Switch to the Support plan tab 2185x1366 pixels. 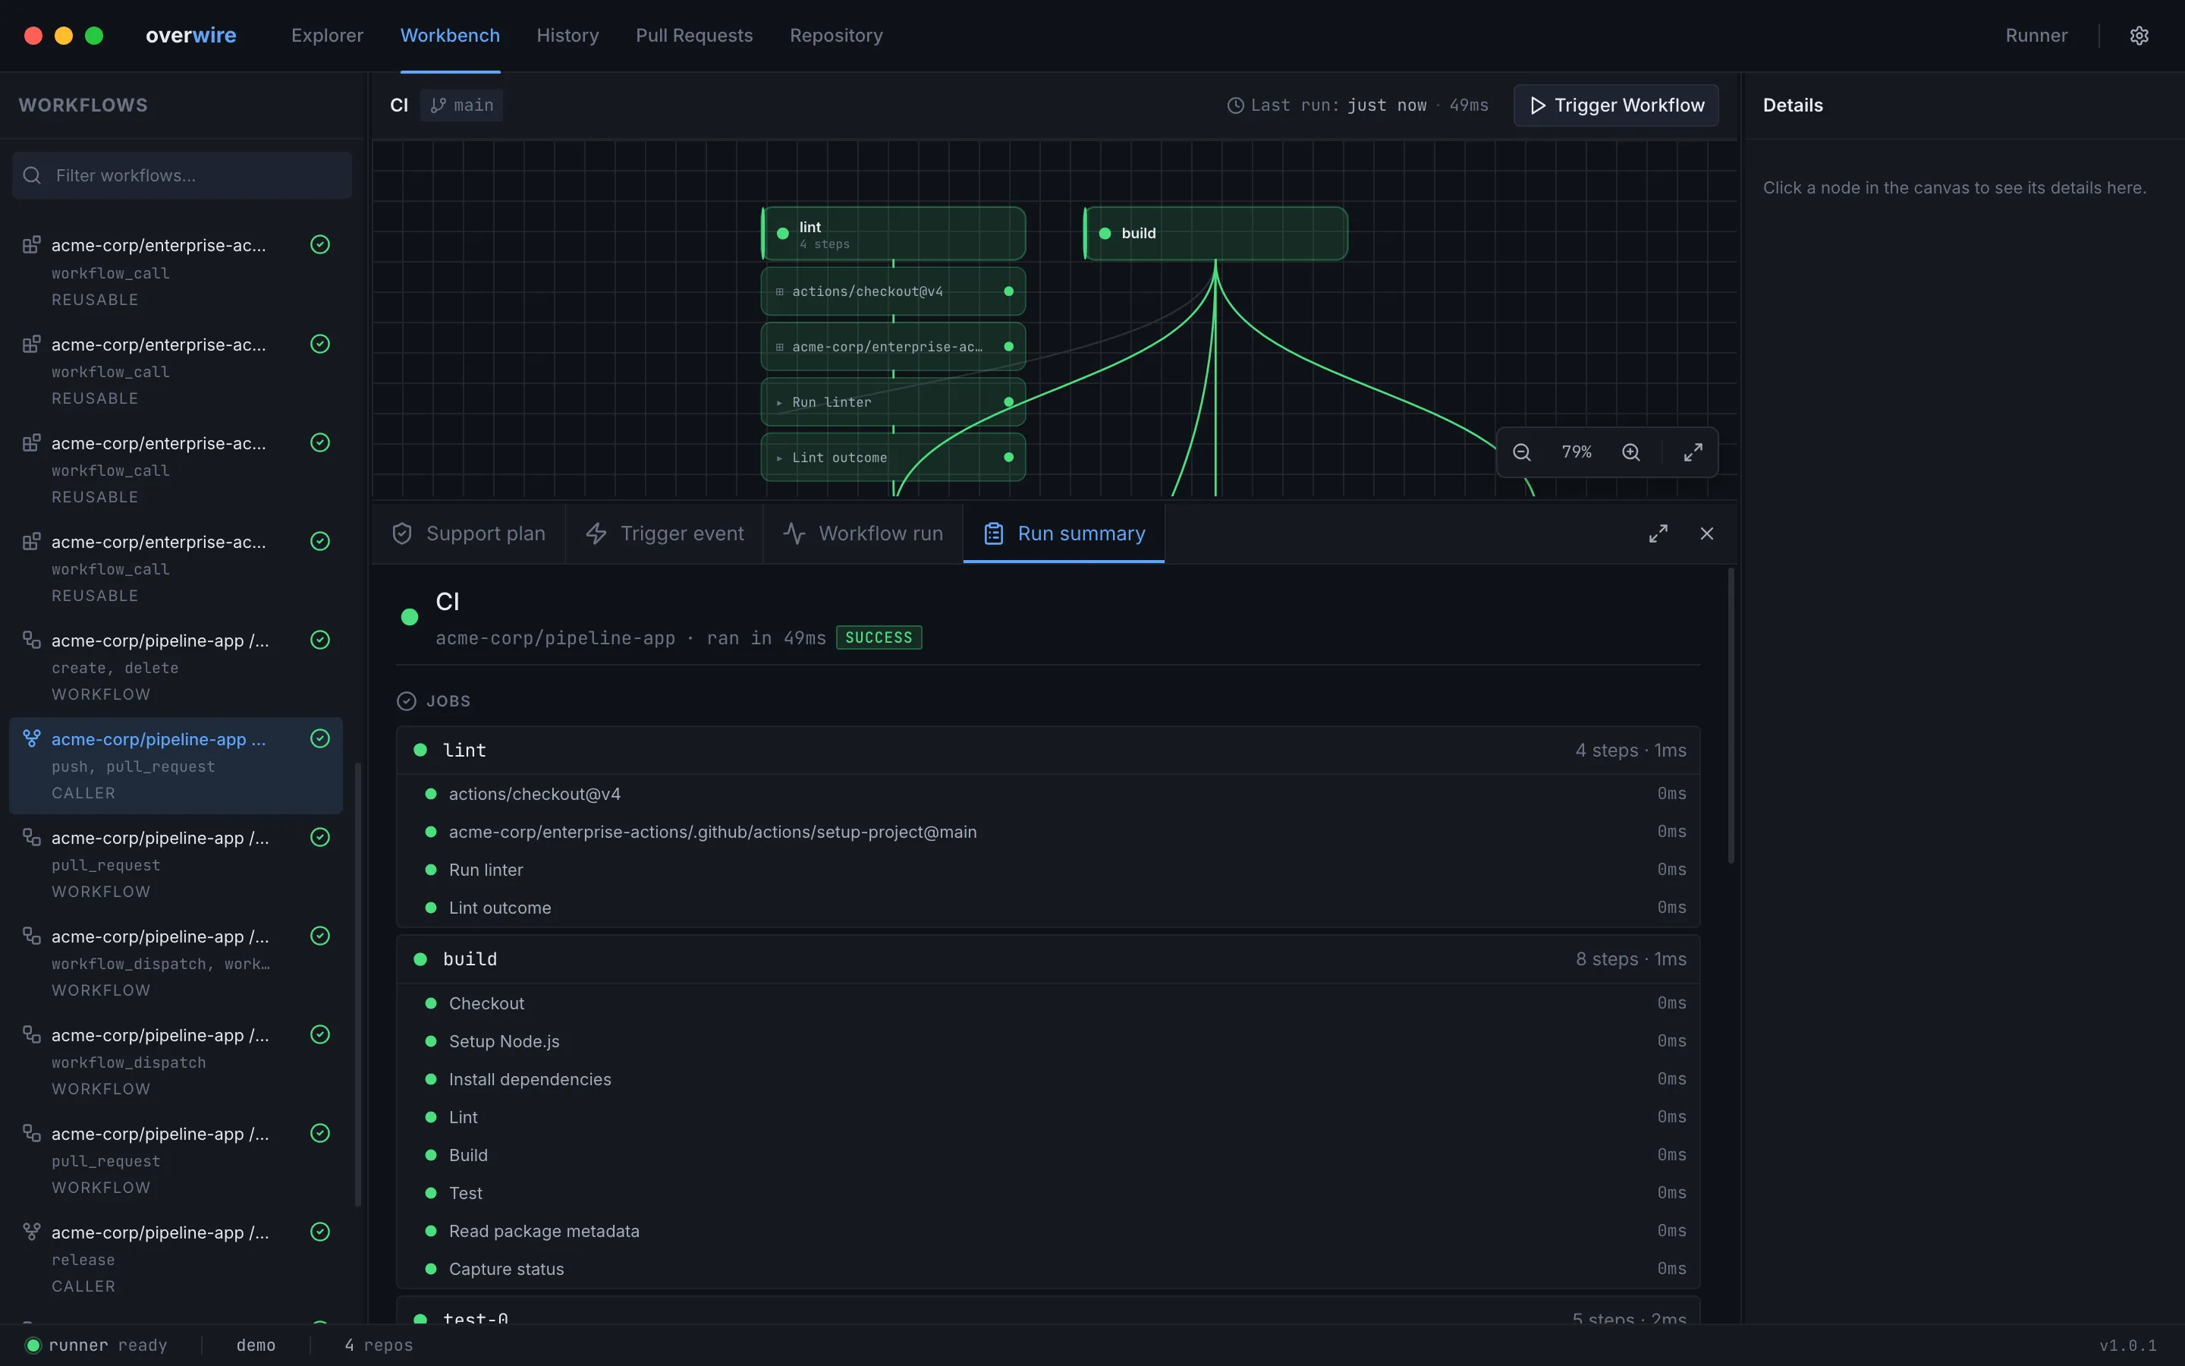click(x=469, y=534)
